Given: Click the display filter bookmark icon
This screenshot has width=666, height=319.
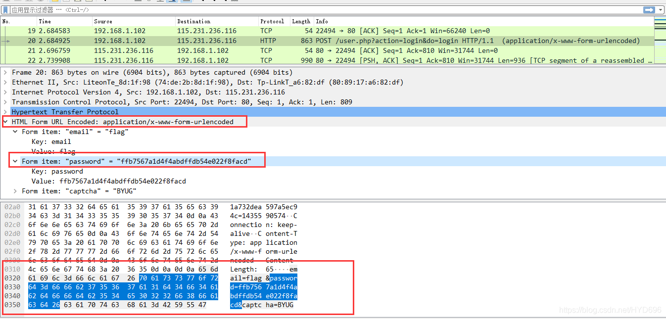Looking at the screenshot, I should click(5, 10).
